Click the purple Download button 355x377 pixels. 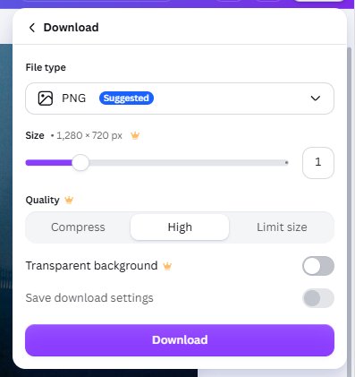pyautogui.click(x=180, y=340)
